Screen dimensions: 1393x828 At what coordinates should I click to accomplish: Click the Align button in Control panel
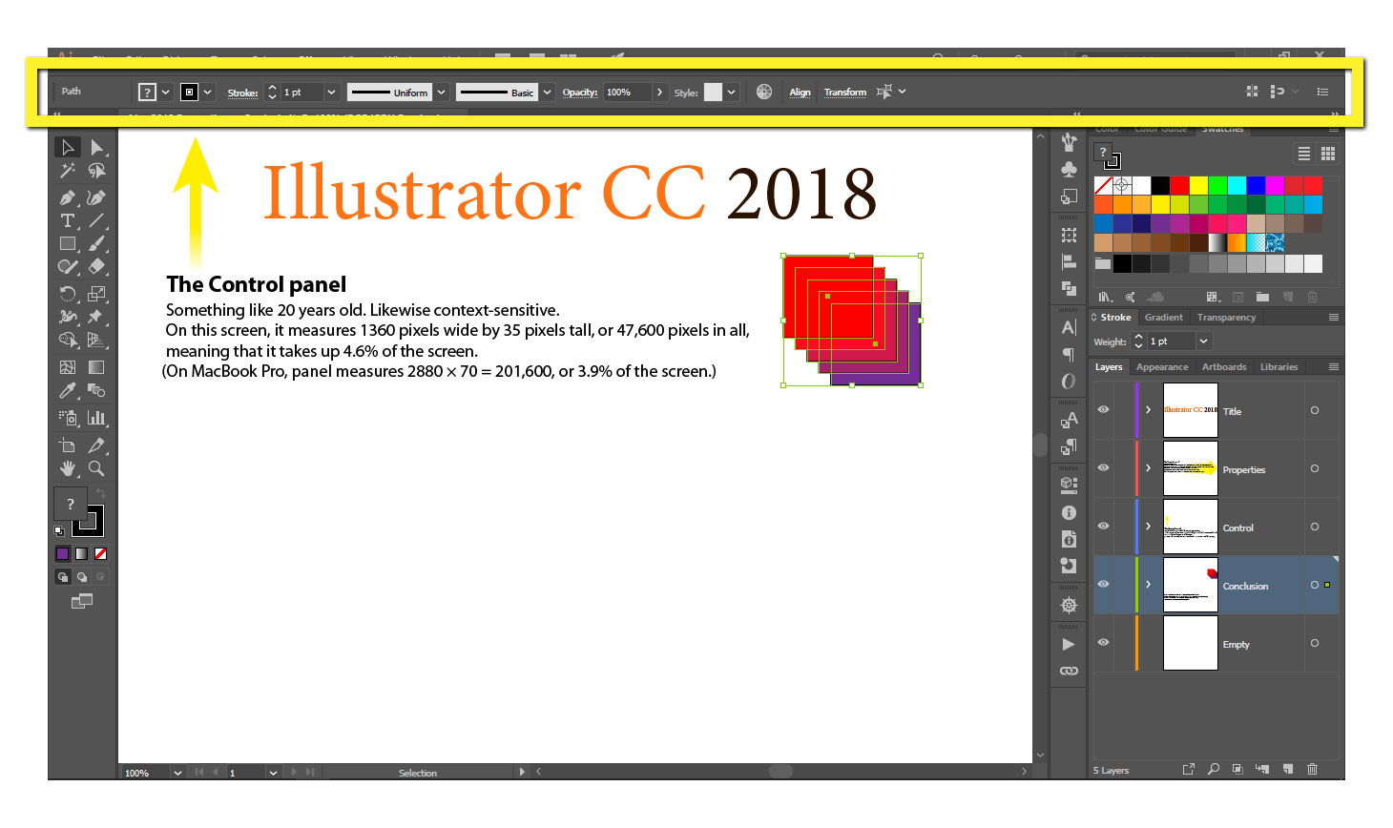(800, 92)
